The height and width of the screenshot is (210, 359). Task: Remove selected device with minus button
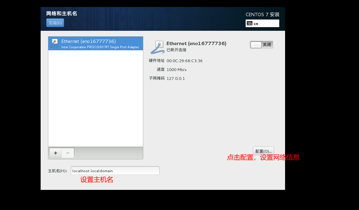pos(68,153)
